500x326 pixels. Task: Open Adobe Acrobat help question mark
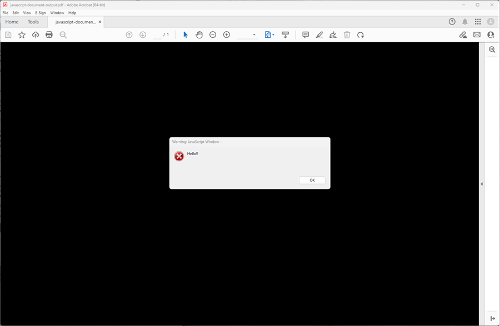pos(452,22)
